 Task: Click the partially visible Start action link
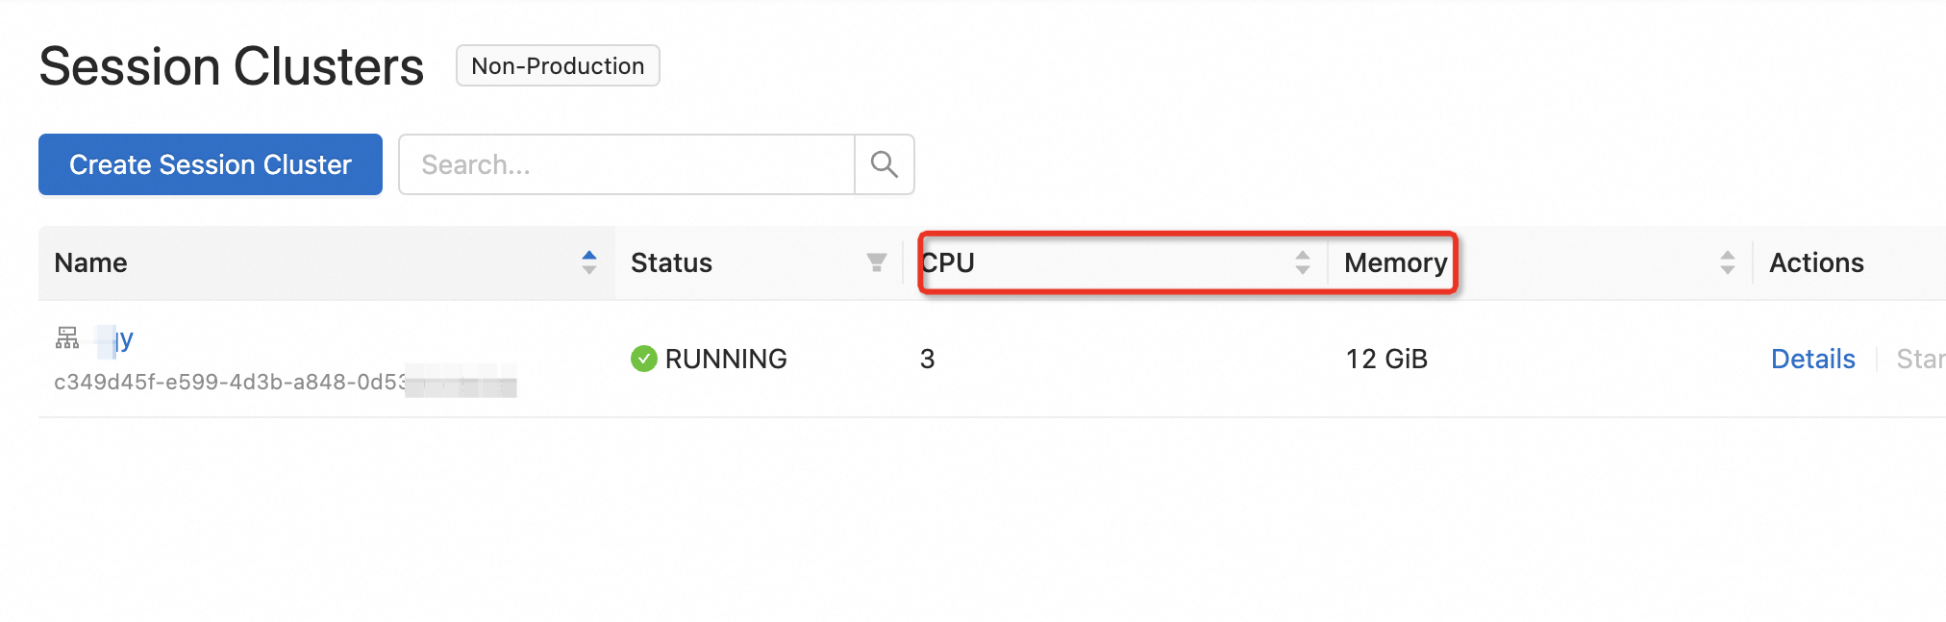click(x=1920, y=359)
